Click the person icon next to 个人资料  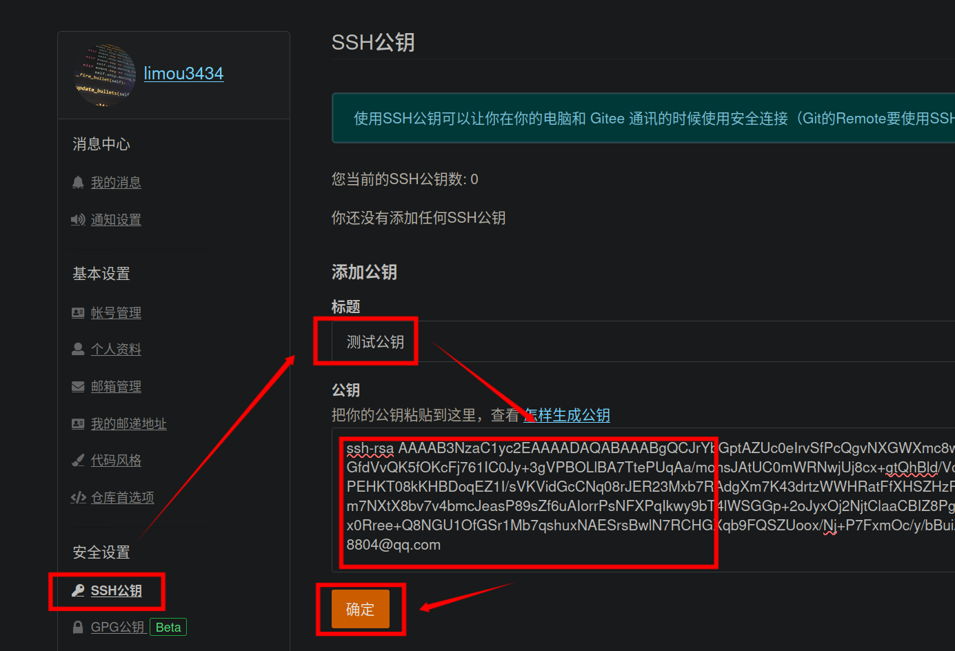coord(78,350)
